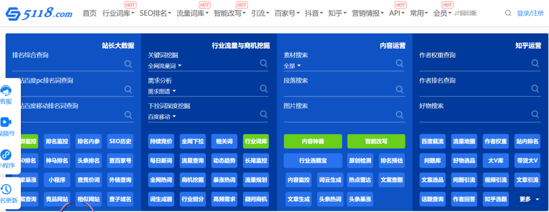The image size is (549, 212).
Task: Click search icon for 图片搜索
Action: point(400,114)
